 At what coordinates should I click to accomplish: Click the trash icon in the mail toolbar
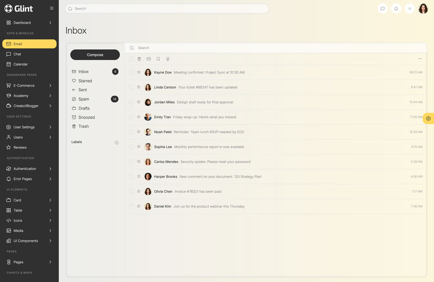(139, 59)
